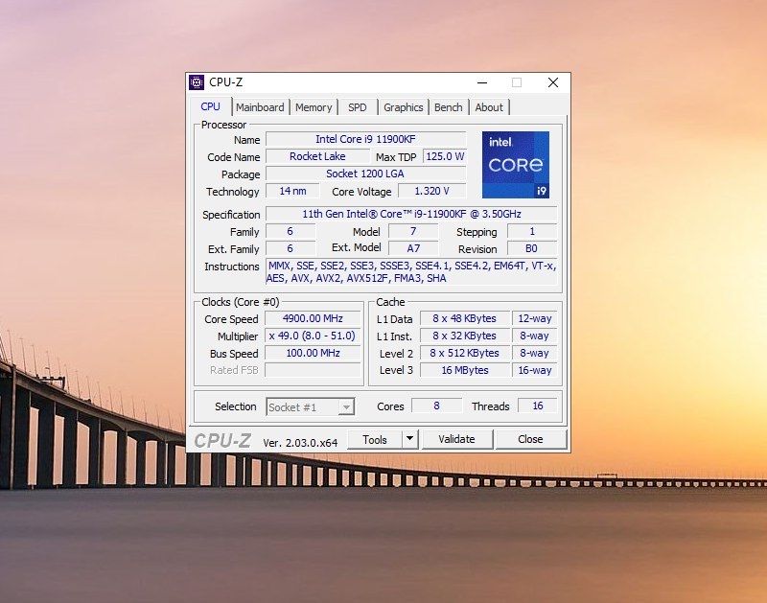
Task: Click the Multiplier value x 49.0
Action: [314, 336]
